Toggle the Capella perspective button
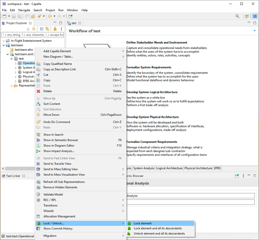The width and height of the screenshot is (259, 240). 255,16
